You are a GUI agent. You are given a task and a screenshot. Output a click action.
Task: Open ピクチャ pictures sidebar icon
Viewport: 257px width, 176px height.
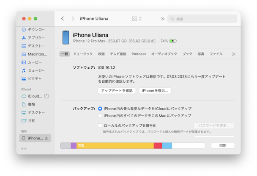pos(24,78)
